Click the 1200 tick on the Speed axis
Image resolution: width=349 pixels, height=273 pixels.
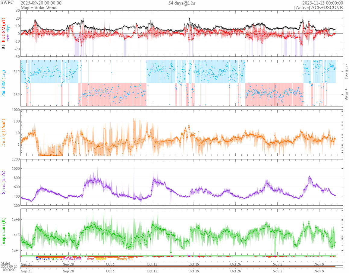click(x=16, y=159)
